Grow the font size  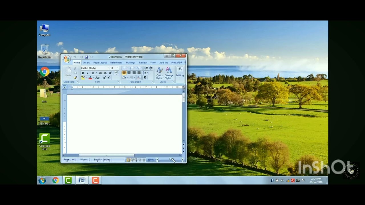pyautogui.click(x=104, y=77)
